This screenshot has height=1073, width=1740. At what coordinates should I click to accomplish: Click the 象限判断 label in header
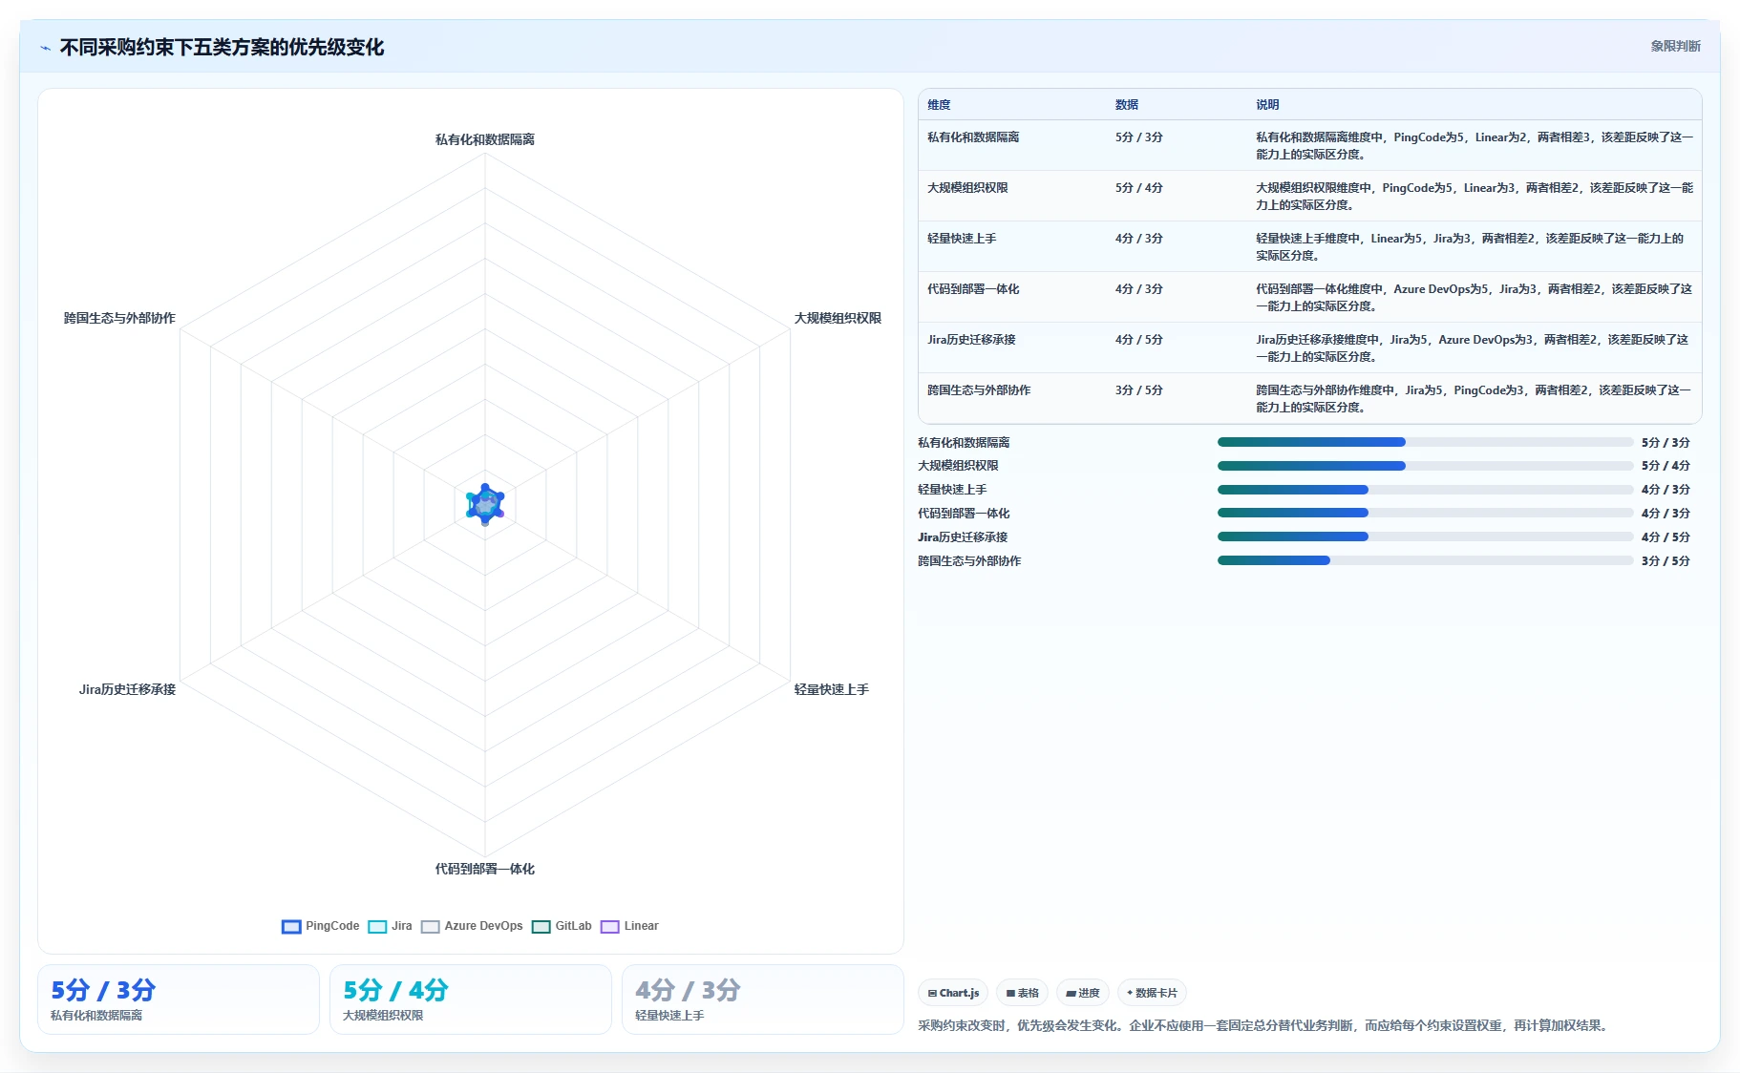(1675, 46)
